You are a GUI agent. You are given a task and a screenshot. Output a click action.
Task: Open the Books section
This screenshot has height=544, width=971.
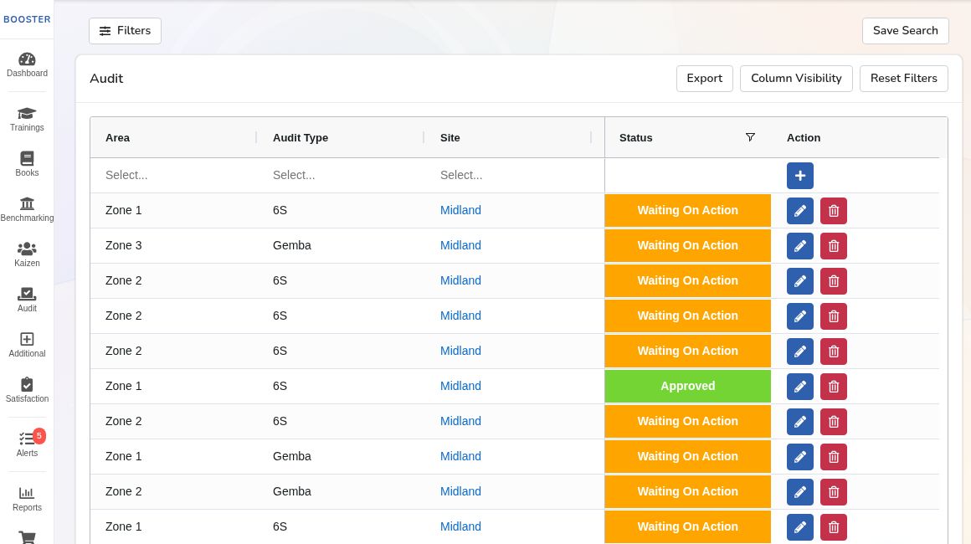click(x=27, y=165)
